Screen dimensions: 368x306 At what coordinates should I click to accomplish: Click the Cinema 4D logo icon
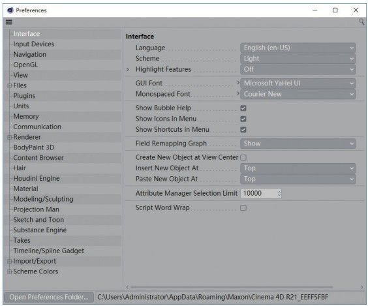[x=10, y=10]
